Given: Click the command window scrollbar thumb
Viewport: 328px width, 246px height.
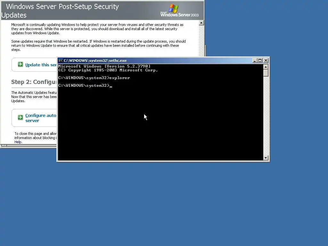Looking at the screenshot, I should 266,73.
